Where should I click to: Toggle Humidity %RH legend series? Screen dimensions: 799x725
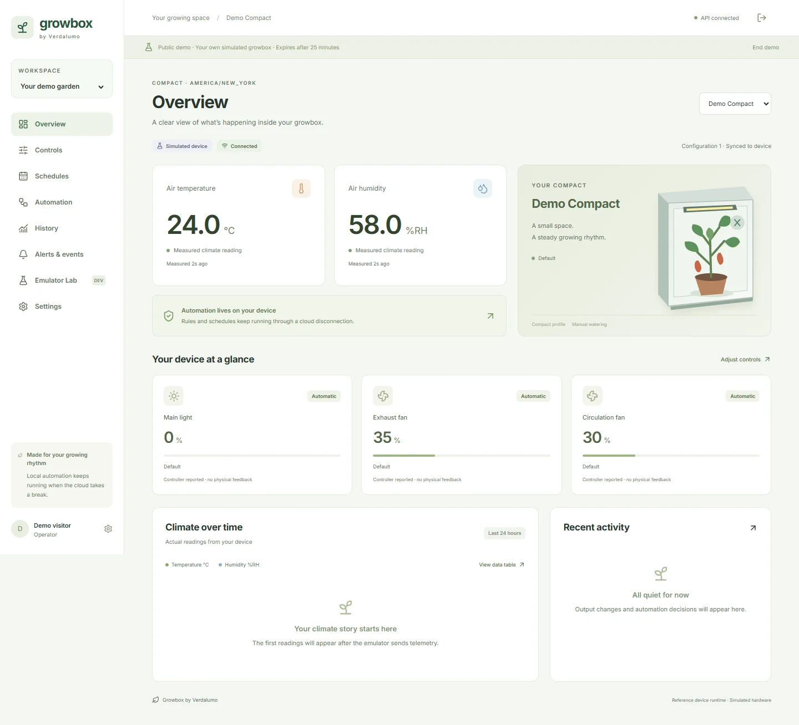click(239, 565)
